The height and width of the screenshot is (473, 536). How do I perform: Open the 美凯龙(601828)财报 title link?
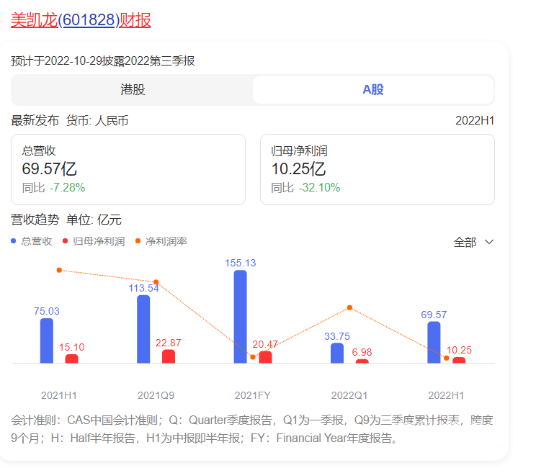pyautogui.click(x=81, y=20)
